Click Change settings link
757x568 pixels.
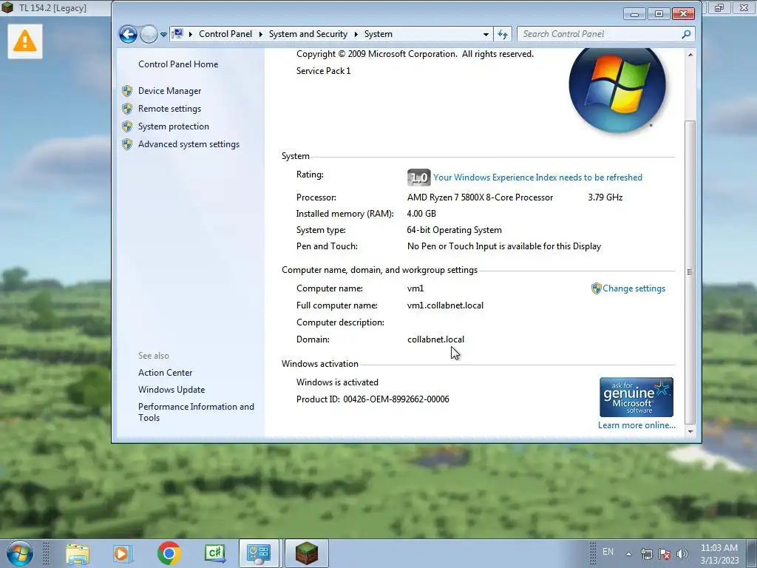pos(634,288)
